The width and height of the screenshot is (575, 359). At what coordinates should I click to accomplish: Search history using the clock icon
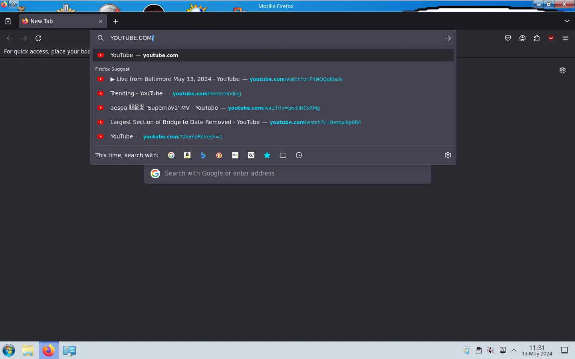pyautogui.click(x=299, y=155)
